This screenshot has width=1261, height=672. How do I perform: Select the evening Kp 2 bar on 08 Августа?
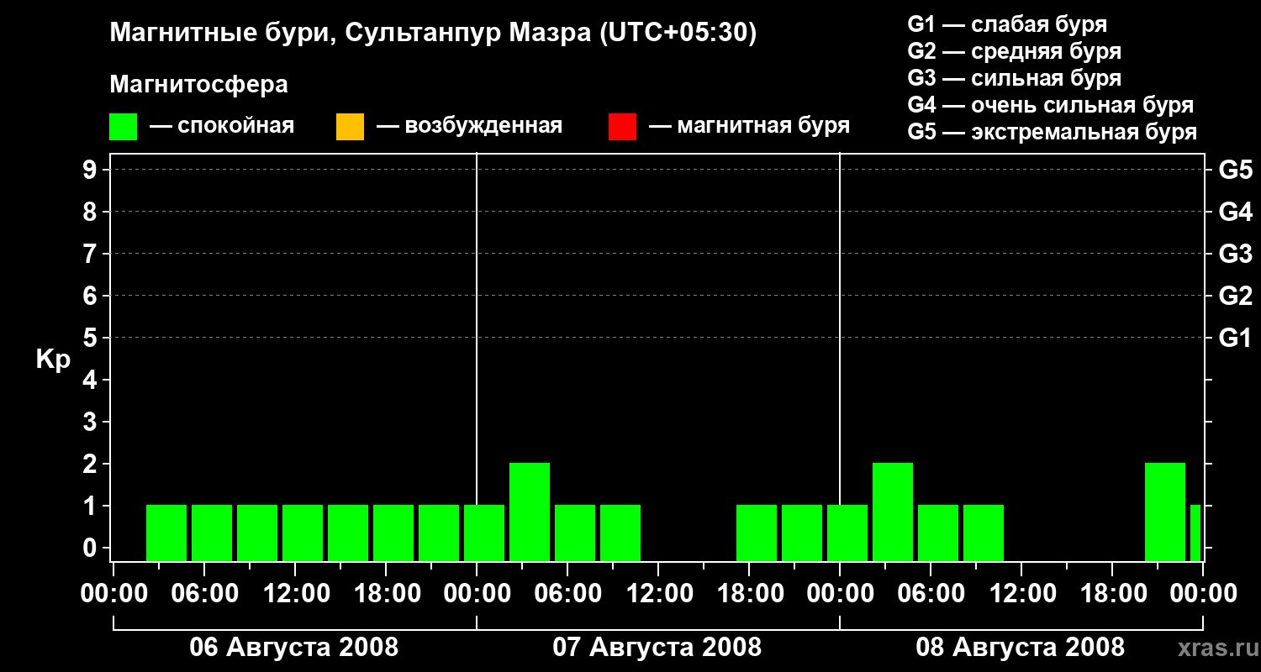(1165, 512)
